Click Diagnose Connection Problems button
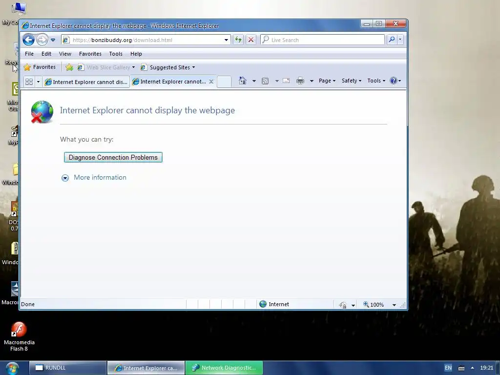This screenshot has height=375, width=500. (x=113, y=157)
